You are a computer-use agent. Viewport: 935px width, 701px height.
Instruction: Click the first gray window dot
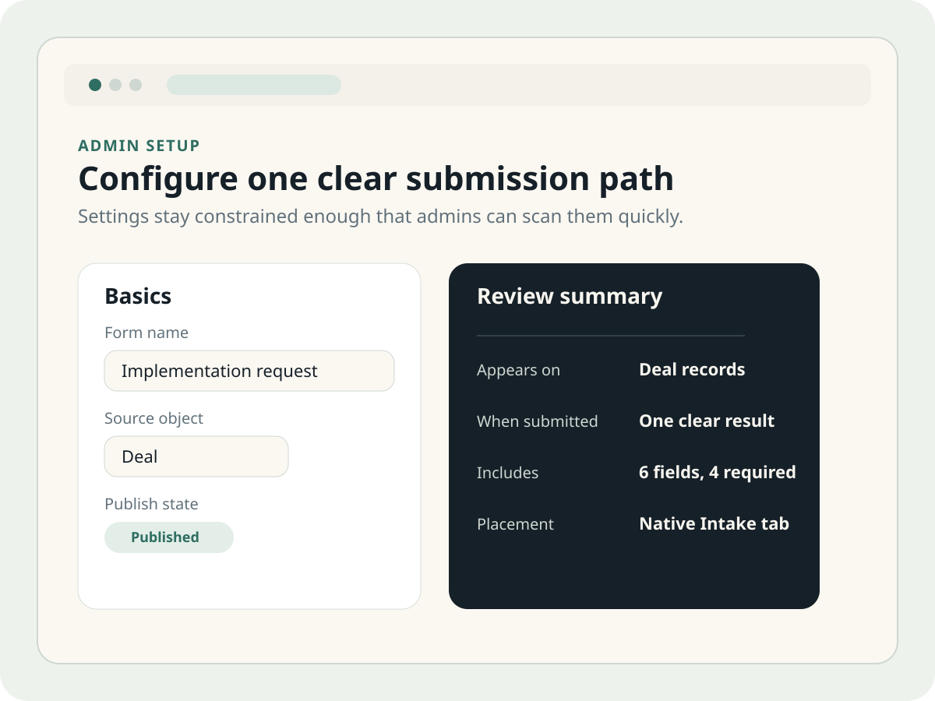[115, 85]
